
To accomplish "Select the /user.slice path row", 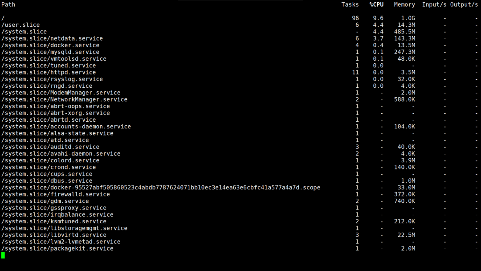I will tap(20, 25).
